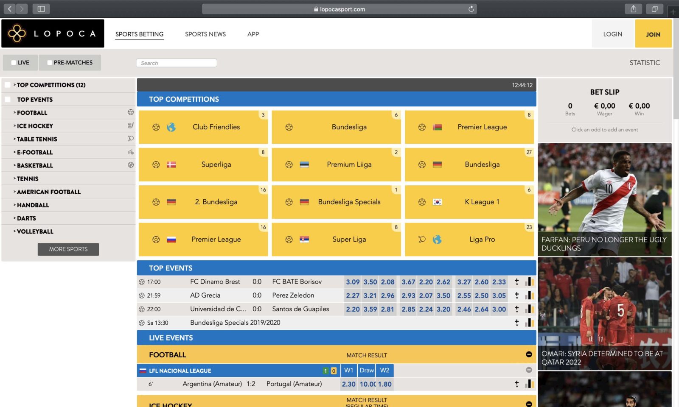Collapse the FOOTBALL live events section
679x407 pixels.
click(528, 355)
